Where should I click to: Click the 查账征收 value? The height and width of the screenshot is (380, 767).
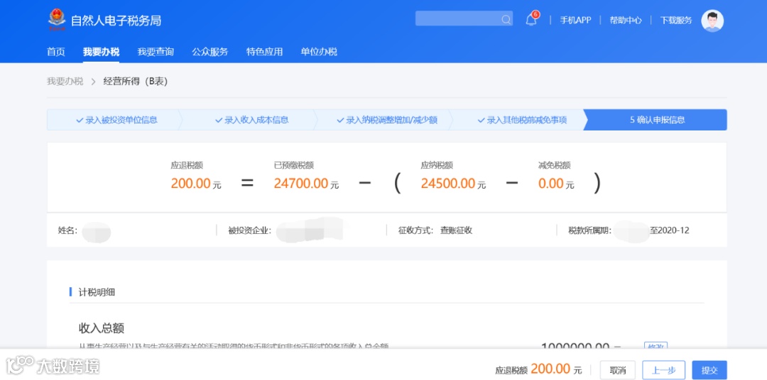(x=457, y=230)
